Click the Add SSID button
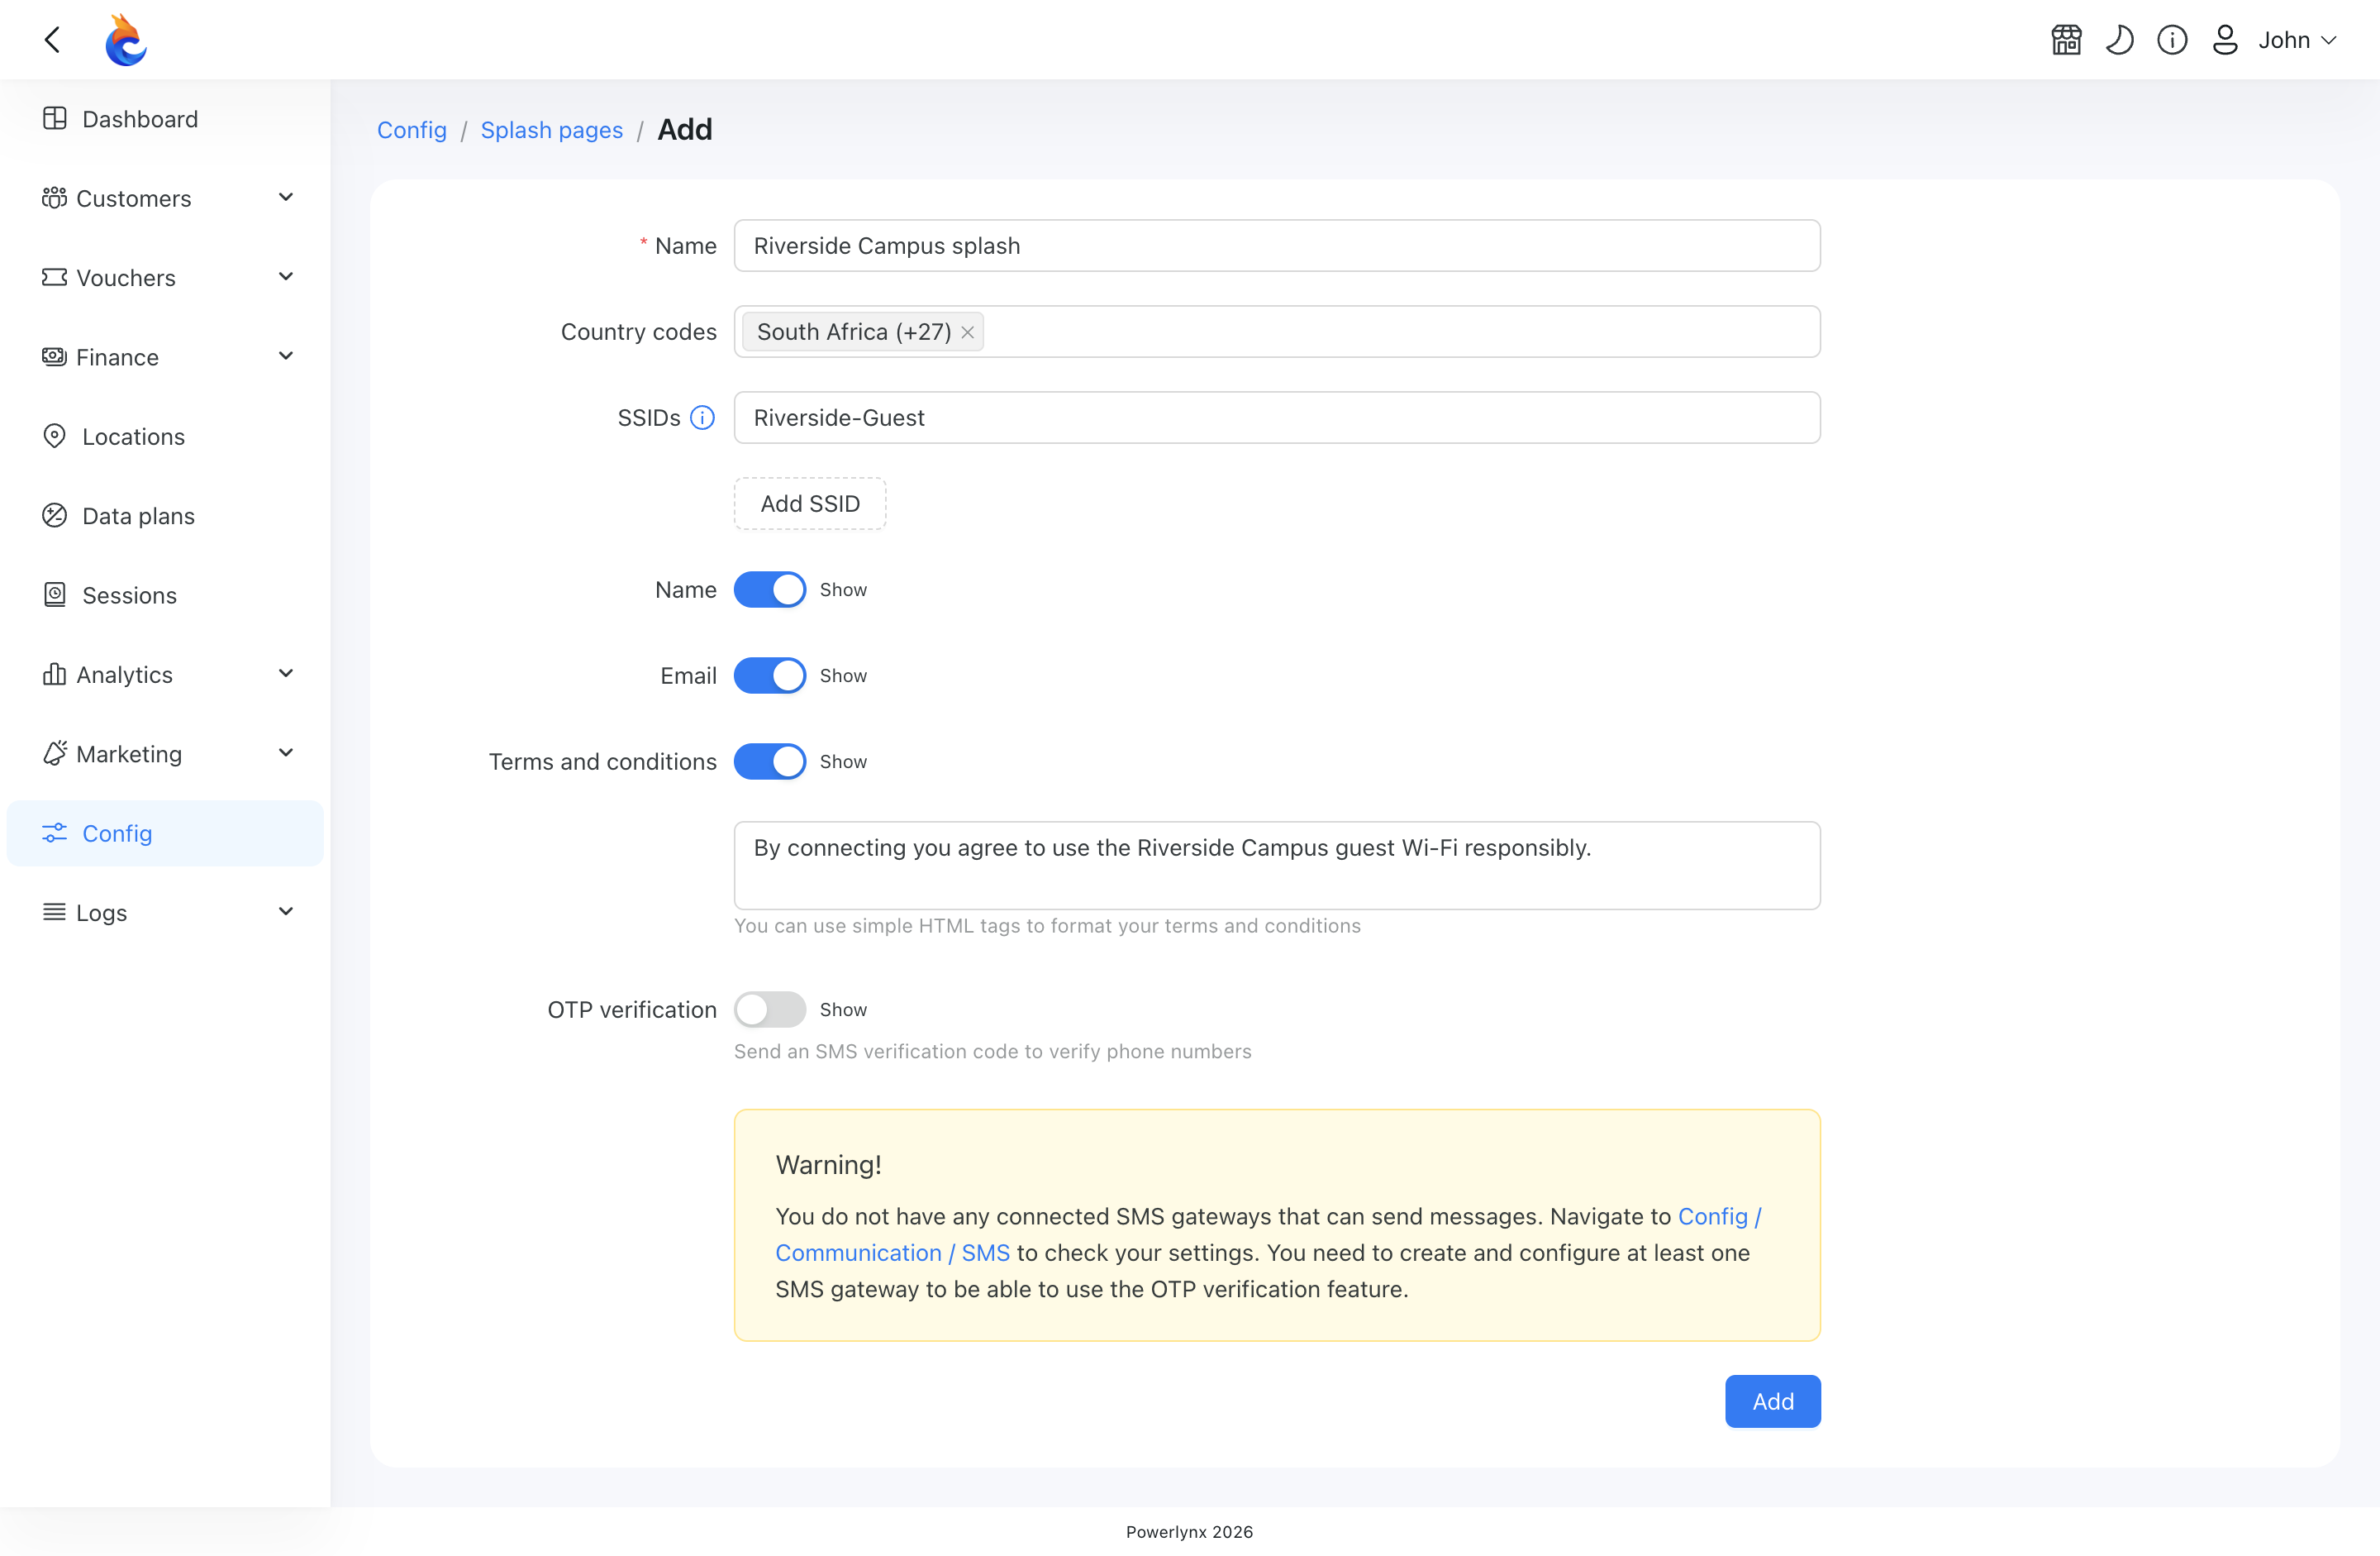This screenshot has width=2380, height=1556. pyautogui.click(x=810, y=504)
